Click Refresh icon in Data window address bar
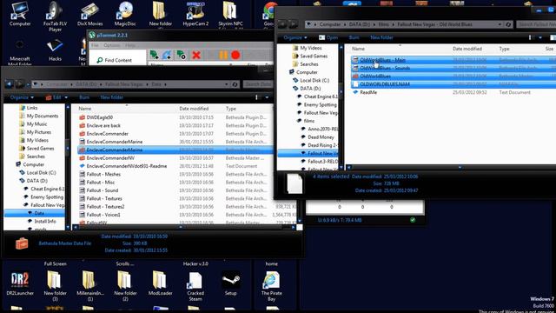556x313 pixels. click(235, 84)
